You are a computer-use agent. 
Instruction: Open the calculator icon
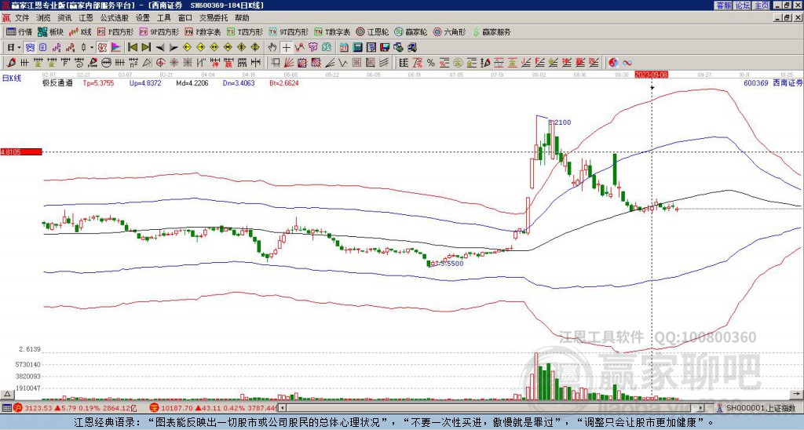[358, 47]
